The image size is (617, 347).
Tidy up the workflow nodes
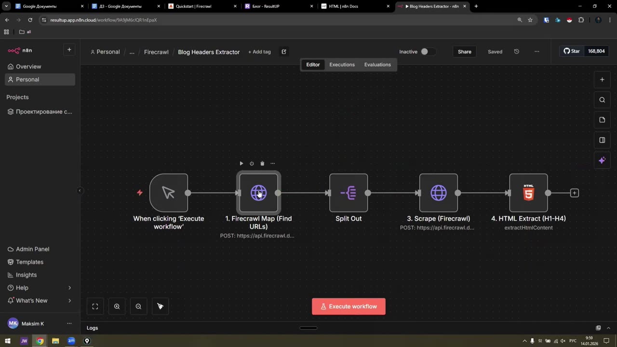click(x=161, y=307)
